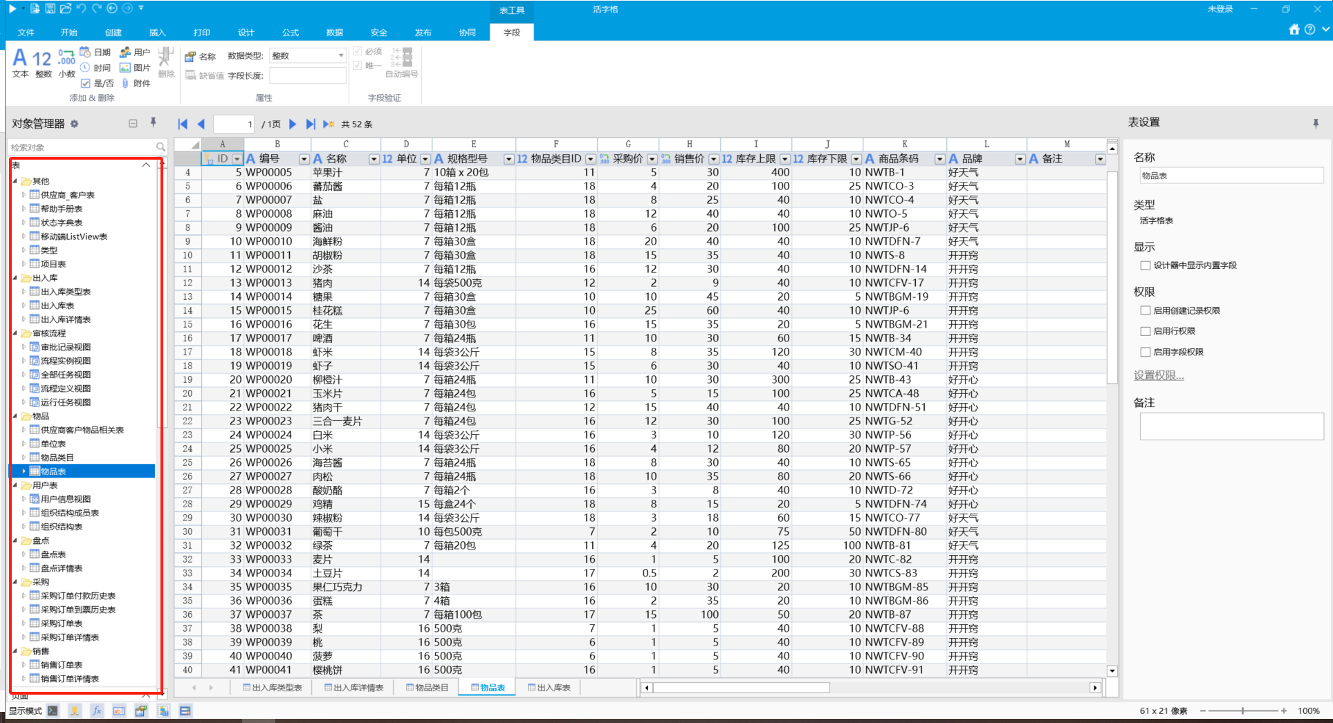Click the fx formula display mode icon
This screenshot has width=1333, height=723.
point(97,711)
